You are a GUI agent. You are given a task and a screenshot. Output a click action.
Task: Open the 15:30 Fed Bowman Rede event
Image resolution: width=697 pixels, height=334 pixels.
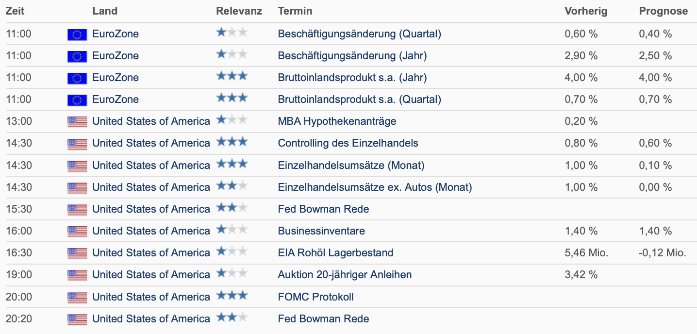tap(323, 209)
